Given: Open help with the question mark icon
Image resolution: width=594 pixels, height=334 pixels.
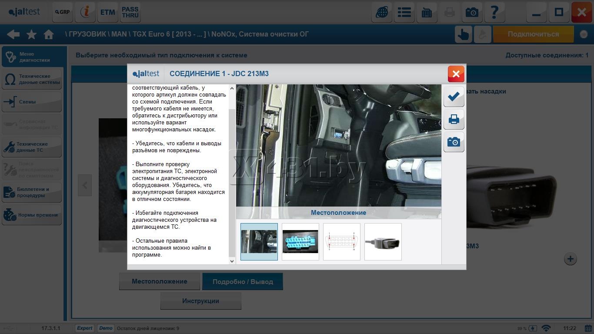Looking at the screenshot, I should coord(494,12).
